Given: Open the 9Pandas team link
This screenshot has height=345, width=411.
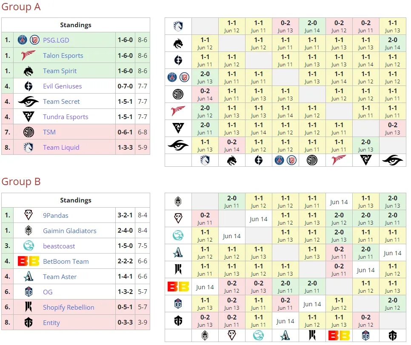Looking at the screenshot, I should [56, 215].
